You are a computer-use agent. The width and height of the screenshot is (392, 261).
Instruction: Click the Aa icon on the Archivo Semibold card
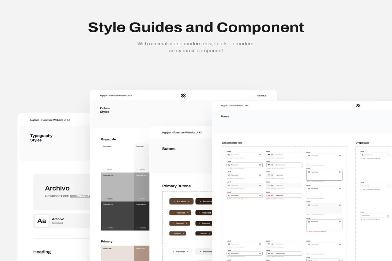coord(41,221)
